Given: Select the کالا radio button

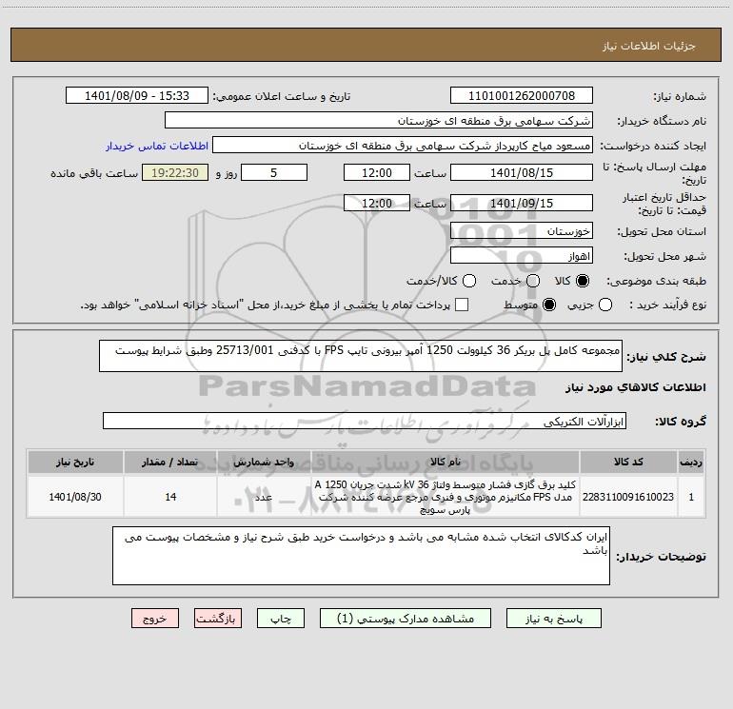Looking at the screenshot, I should click(583, 281).
